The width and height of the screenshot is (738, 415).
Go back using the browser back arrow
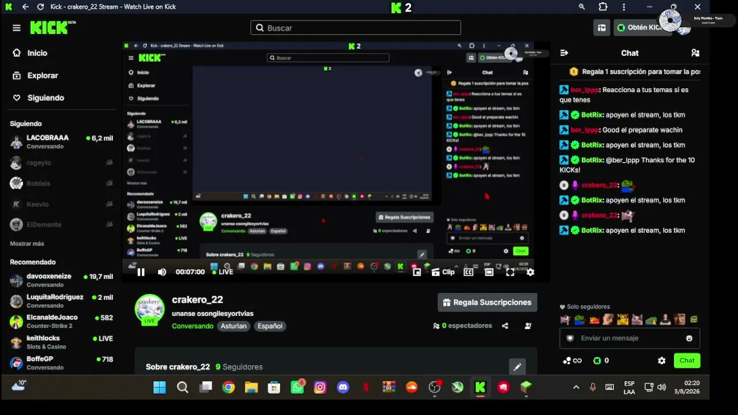click(25, 7)
